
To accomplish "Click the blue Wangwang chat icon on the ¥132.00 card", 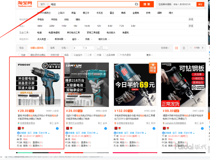I will [x=154, y=129].
